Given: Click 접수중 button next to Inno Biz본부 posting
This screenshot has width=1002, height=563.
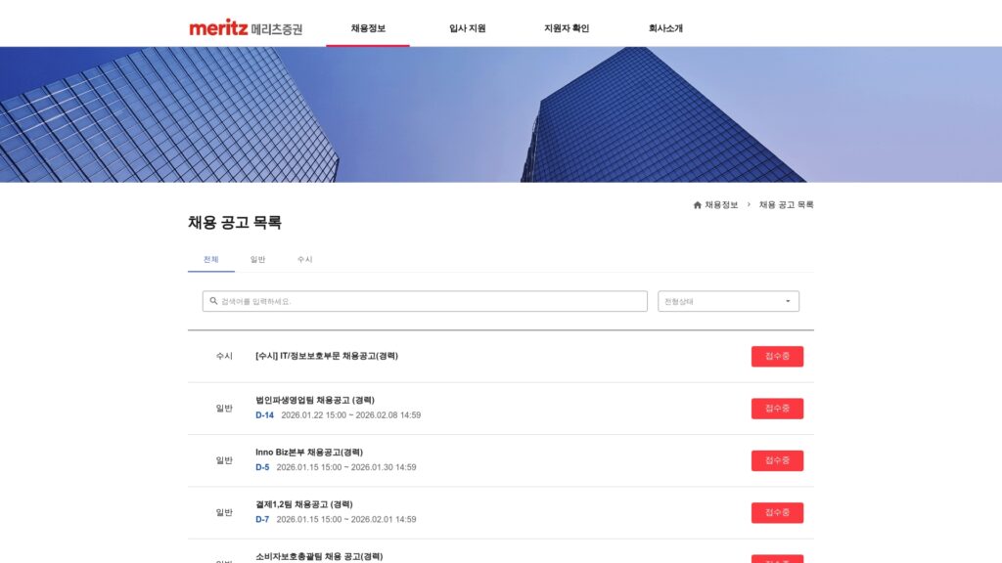Looking at the screenshot, I should click(777, 460).
